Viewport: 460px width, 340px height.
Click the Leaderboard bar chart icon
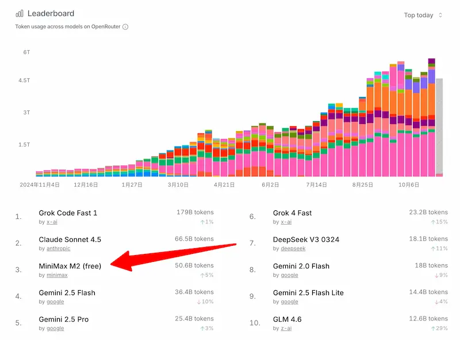click(x=20, y=13)
